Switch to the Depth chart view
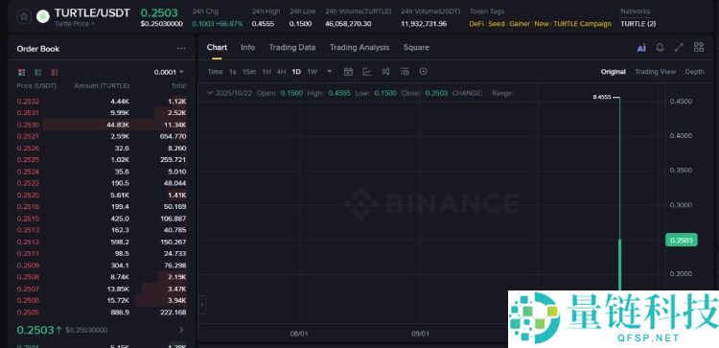 695,72
